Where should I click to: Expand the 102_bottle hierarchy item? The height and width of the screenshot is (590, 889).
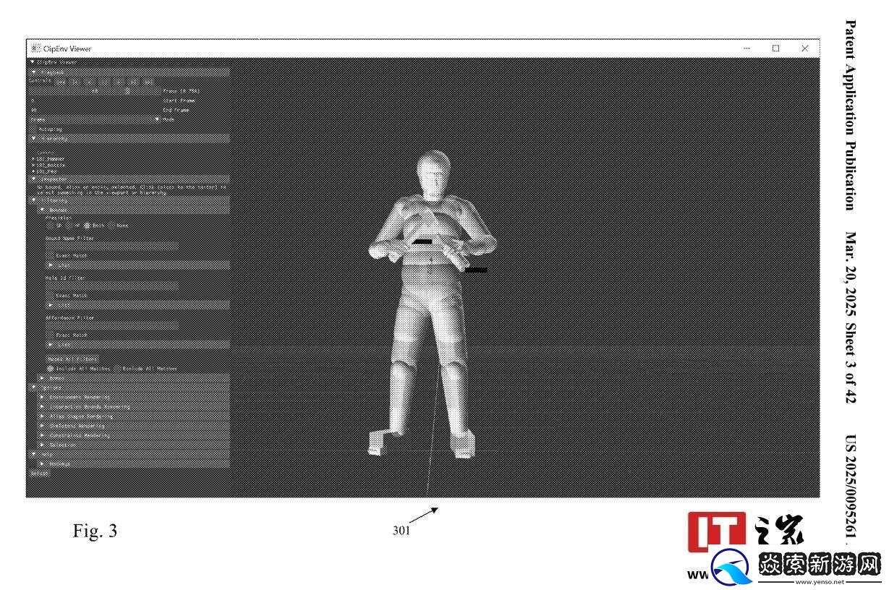click(33, 165)
